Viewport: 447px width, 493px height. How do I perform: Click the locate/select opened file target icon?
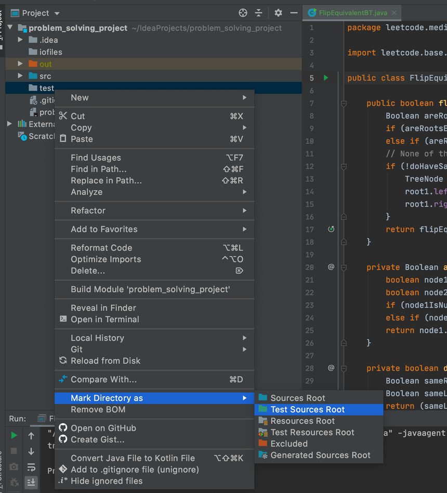[243, 13]
